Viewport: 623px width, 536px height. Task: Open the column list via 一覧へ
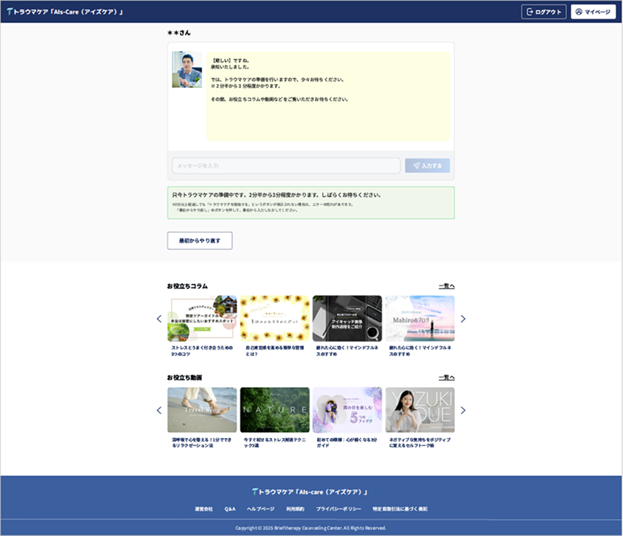(x=446, y=286)
